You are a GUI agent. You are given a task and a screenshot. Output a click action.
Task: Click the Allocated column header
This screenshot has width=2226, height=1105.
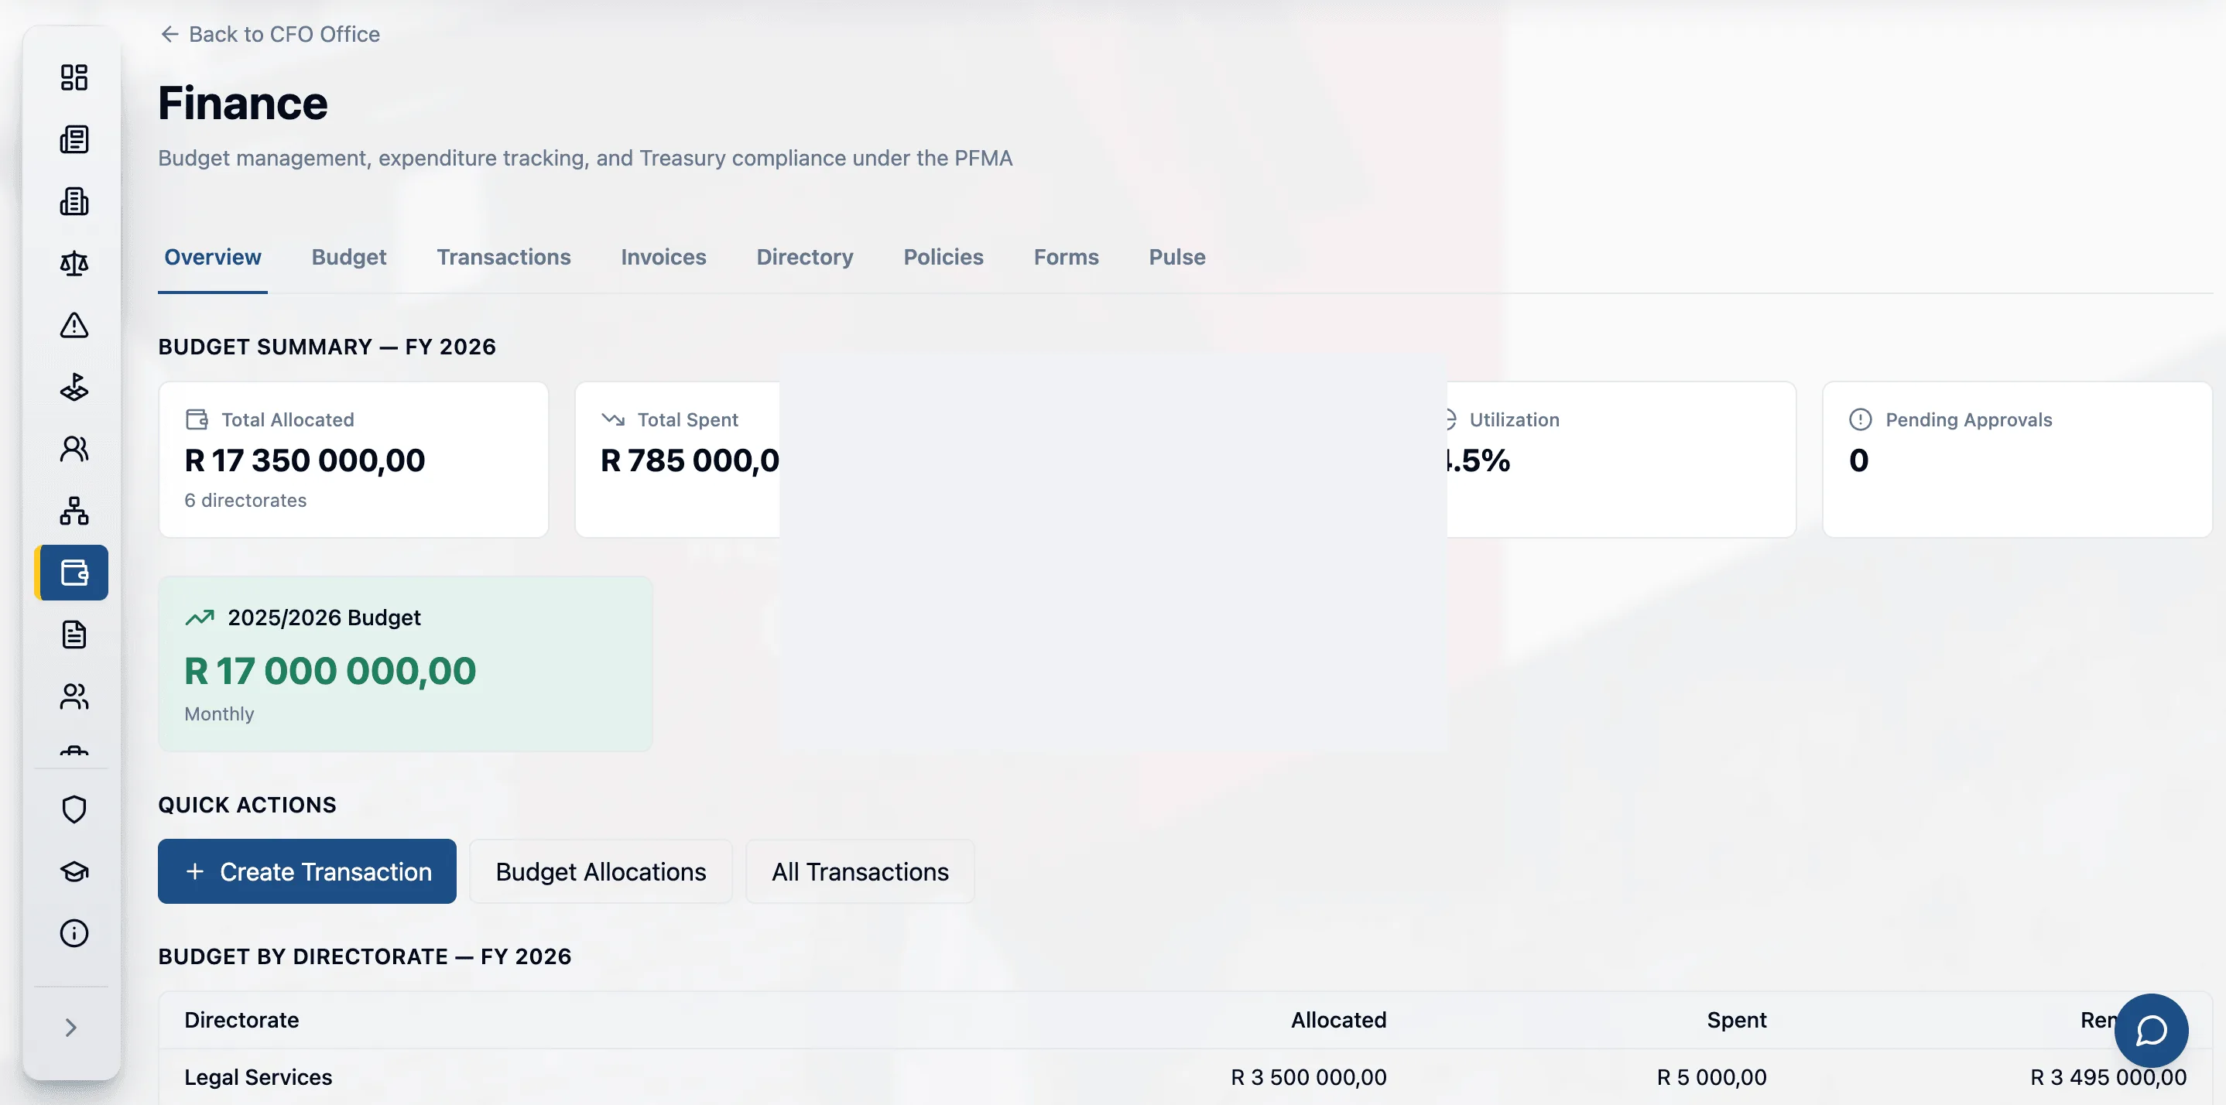1338,1021
